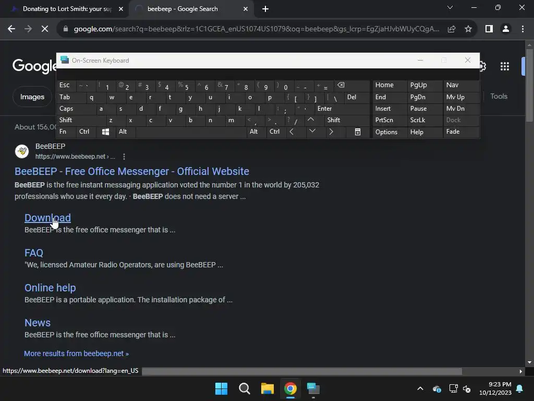Image resolution: width=534 pixels, height=401 pixels.
Task: Open search Tools
Action: coord(499,97)
